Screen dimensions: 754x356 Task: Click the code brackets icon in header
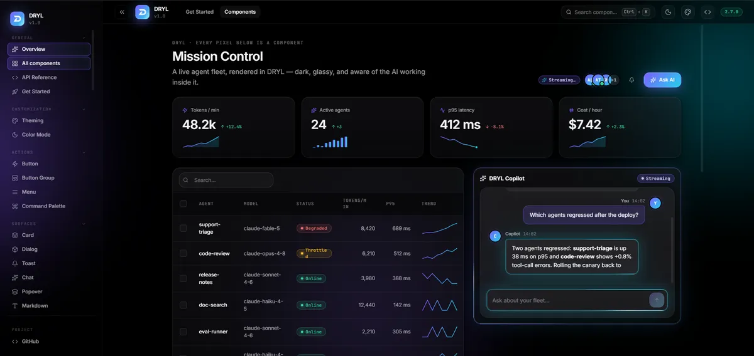click(708, 12)
